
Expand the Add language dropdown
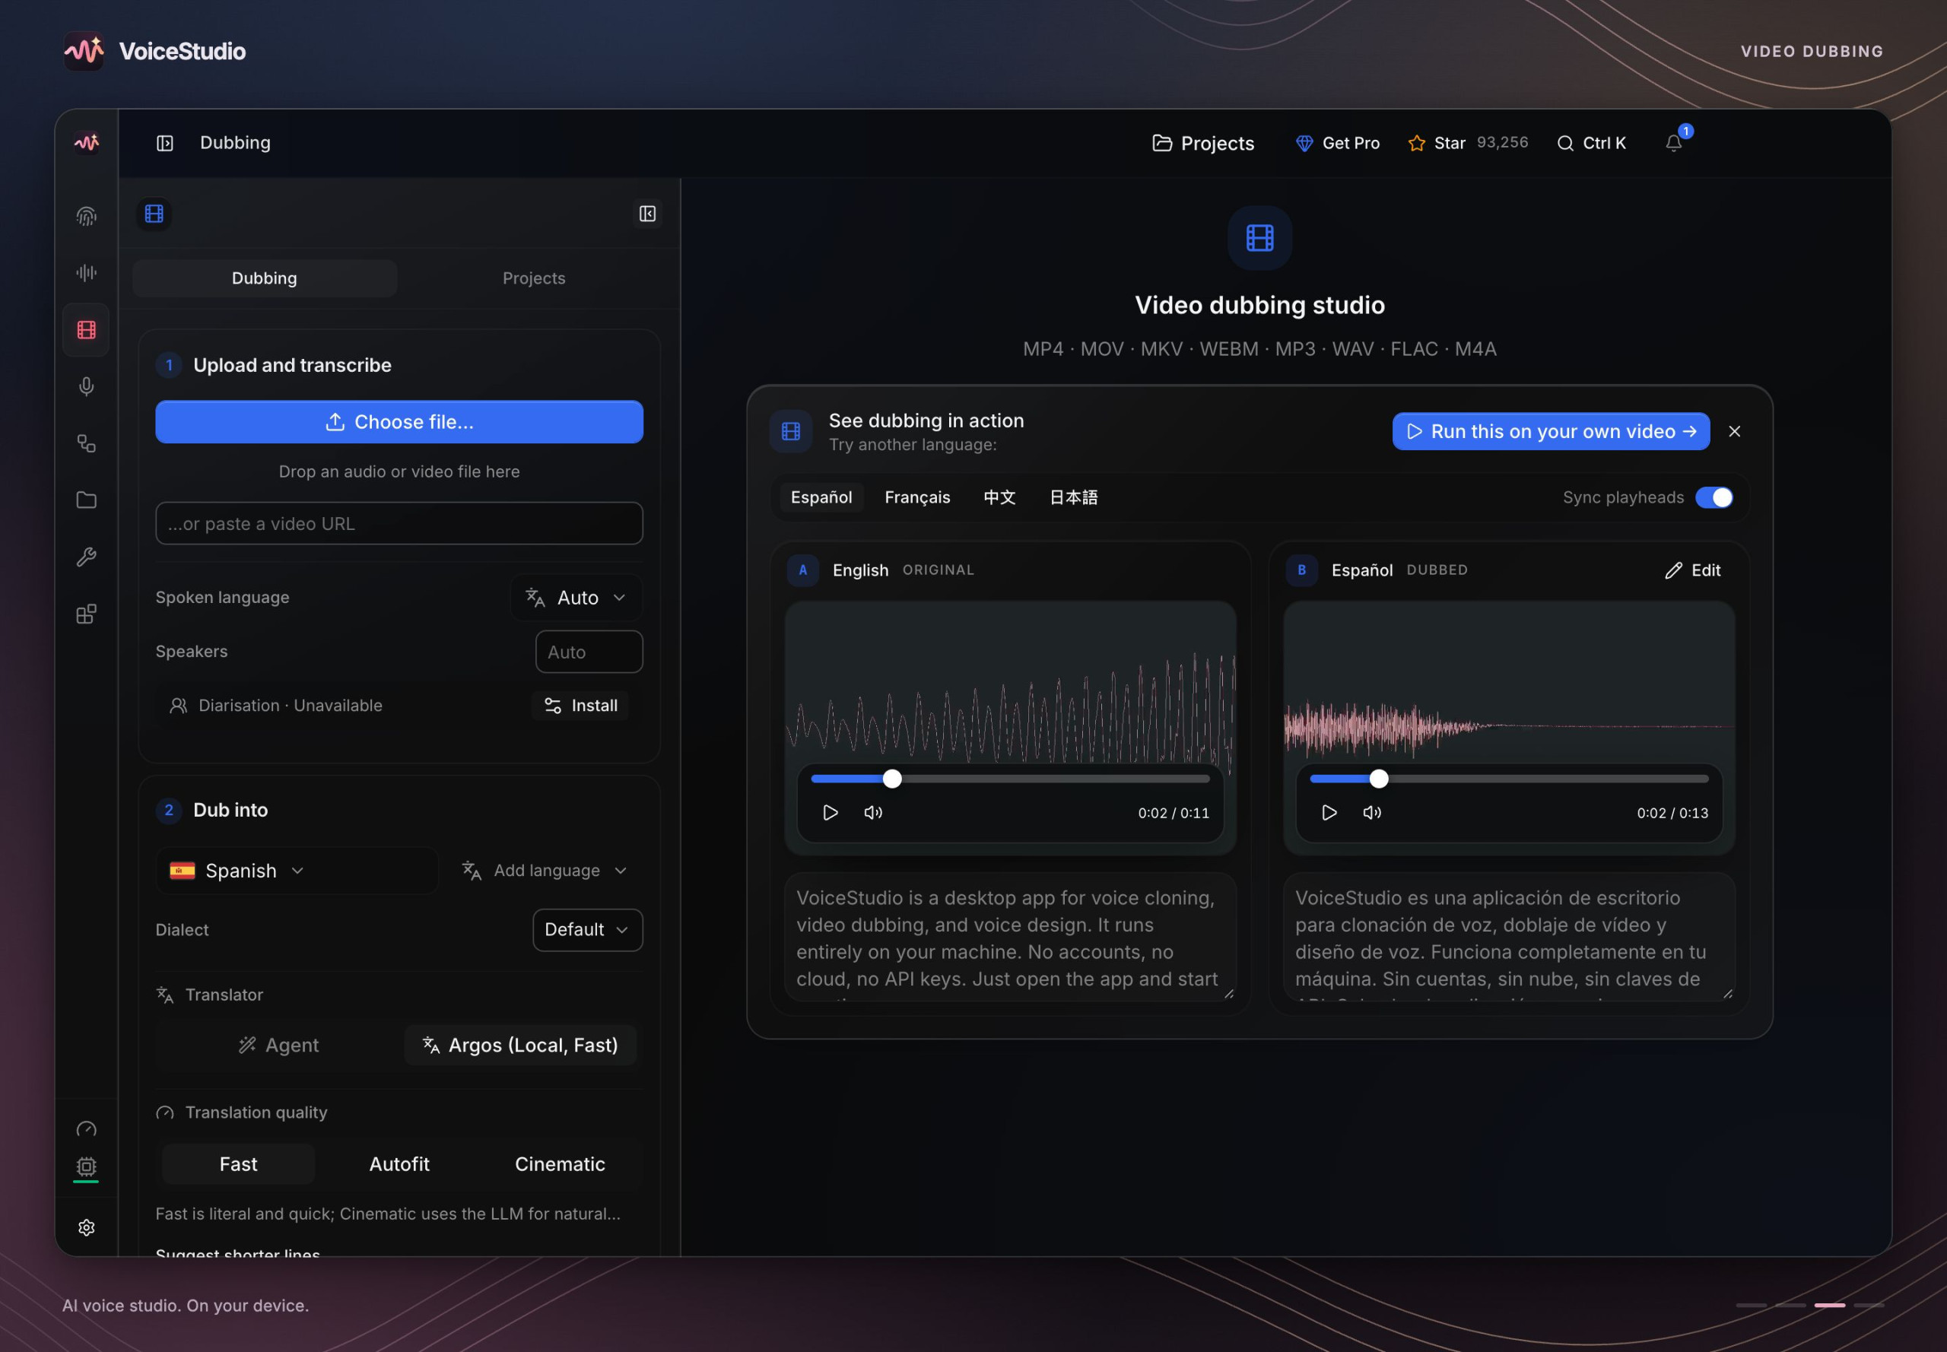click(544, 871)
